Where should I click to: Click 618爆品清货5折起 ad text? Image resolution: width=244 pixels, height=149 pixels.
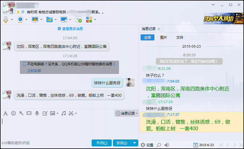16,143
